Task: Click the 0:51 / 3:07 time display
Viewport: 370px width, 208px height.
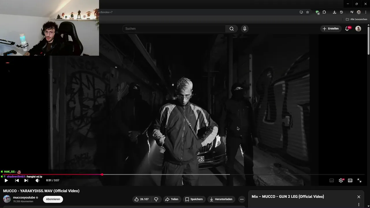Action: [x=53, y=180]
